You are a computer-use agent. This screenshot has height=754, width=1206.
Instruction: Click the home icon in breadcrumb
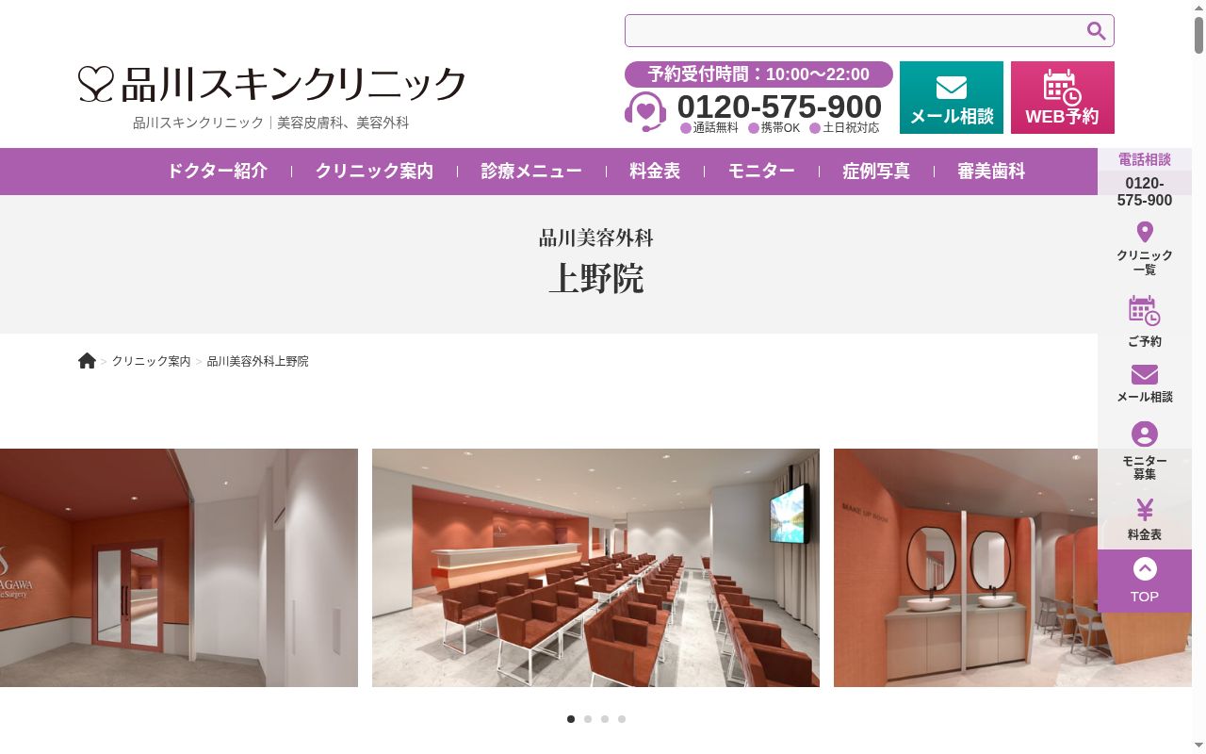point(87,361)
